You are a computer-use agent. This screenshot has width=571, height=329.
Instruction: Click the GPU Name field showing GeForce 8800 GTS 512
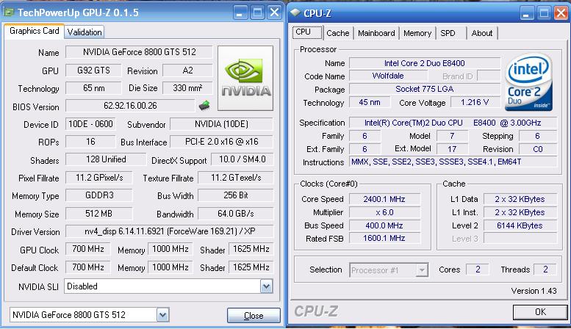[x=139, y=52]
